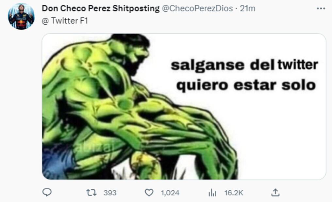Click the reply speech bubble icon
This screenshot has width=332, height=202.
pyautogui.click(x=47, y=193)
